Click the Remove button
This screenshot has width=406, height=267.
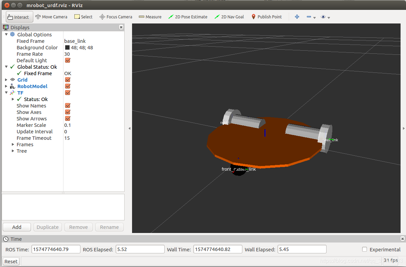pyautogui.click(x=78, y=227)
